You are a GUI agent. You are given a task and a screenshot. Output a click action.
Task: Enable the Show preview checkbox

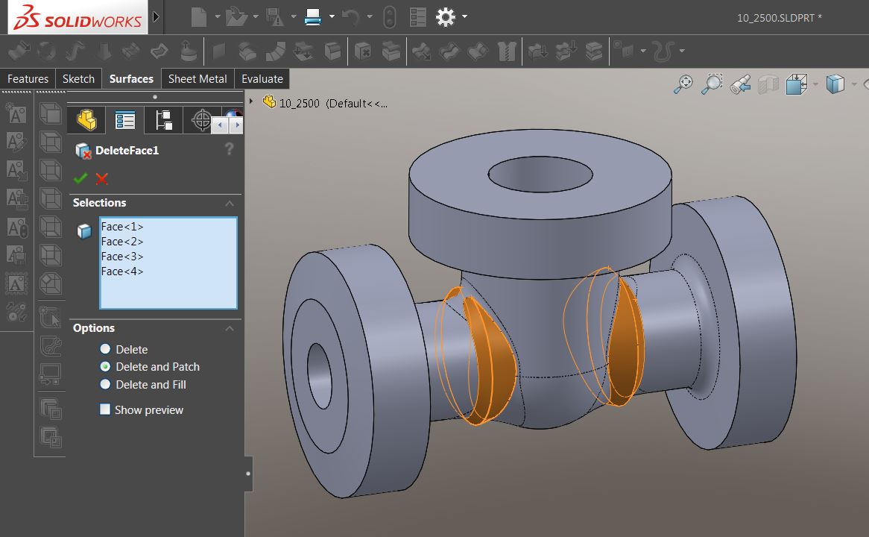[105, 409]
